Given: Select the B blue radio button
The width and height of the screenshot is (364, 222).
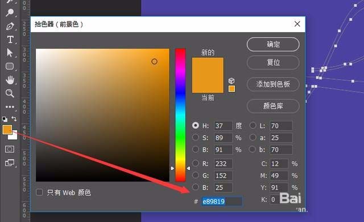Looking at the screenshot, I should point(196,187).
